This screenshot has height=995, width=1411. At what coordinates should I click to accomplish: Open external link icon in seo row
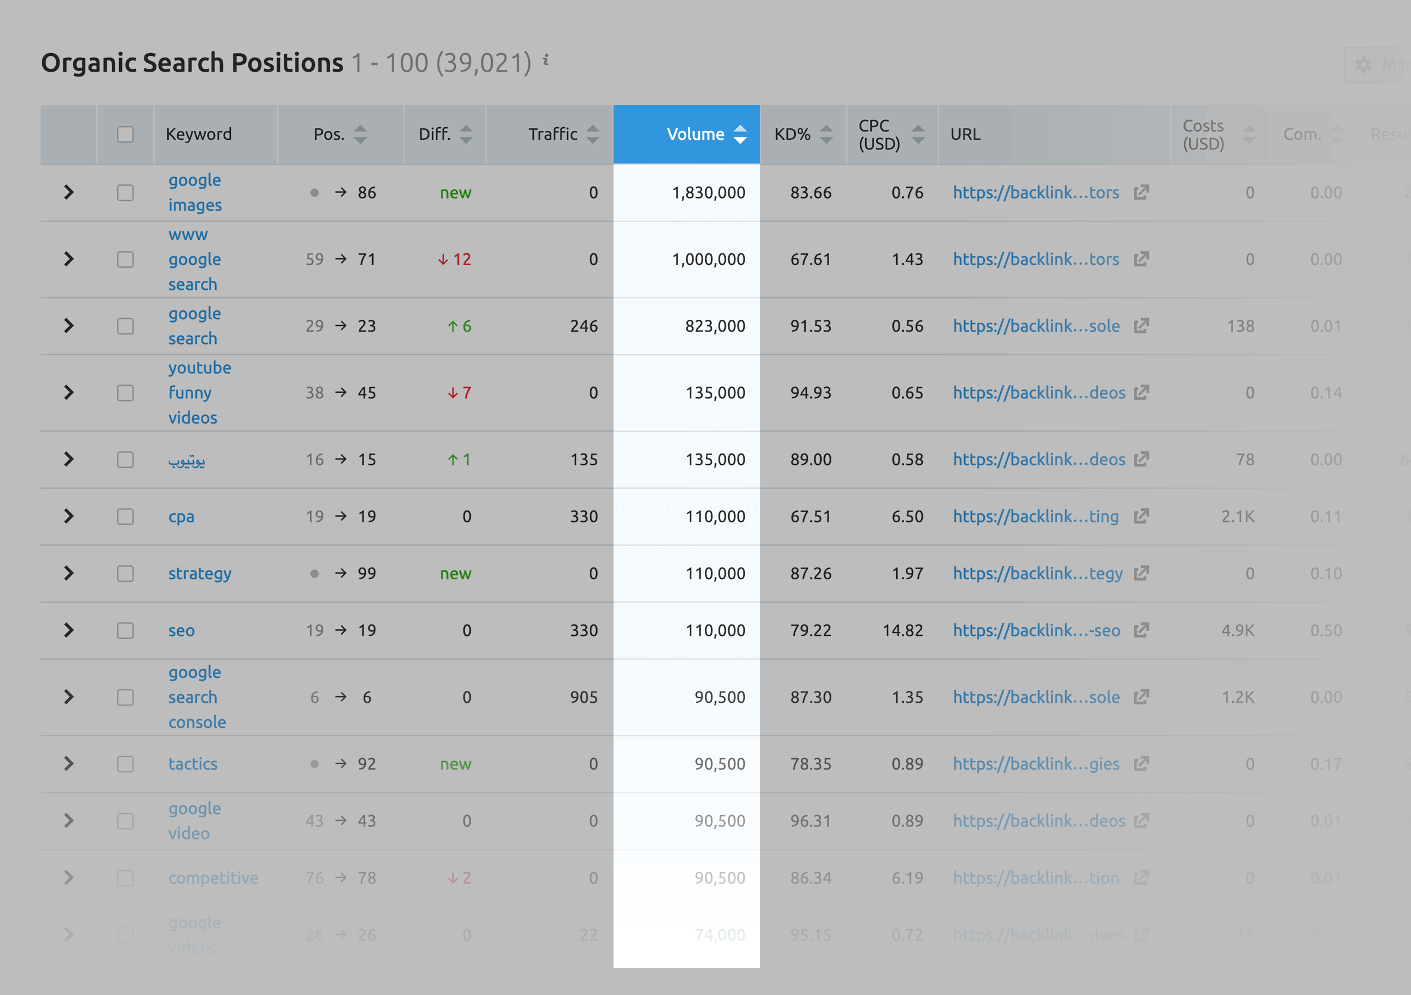tap(1141, 630)
